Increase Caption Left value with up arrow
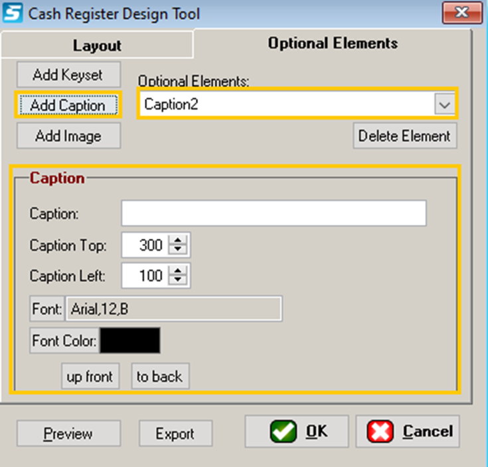Screen dimensions: 488x467 [x=178, y=271]
